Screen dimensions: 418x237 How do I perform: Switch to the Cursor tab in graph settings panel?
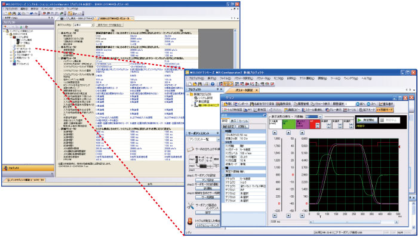click(x=243, y=121)
